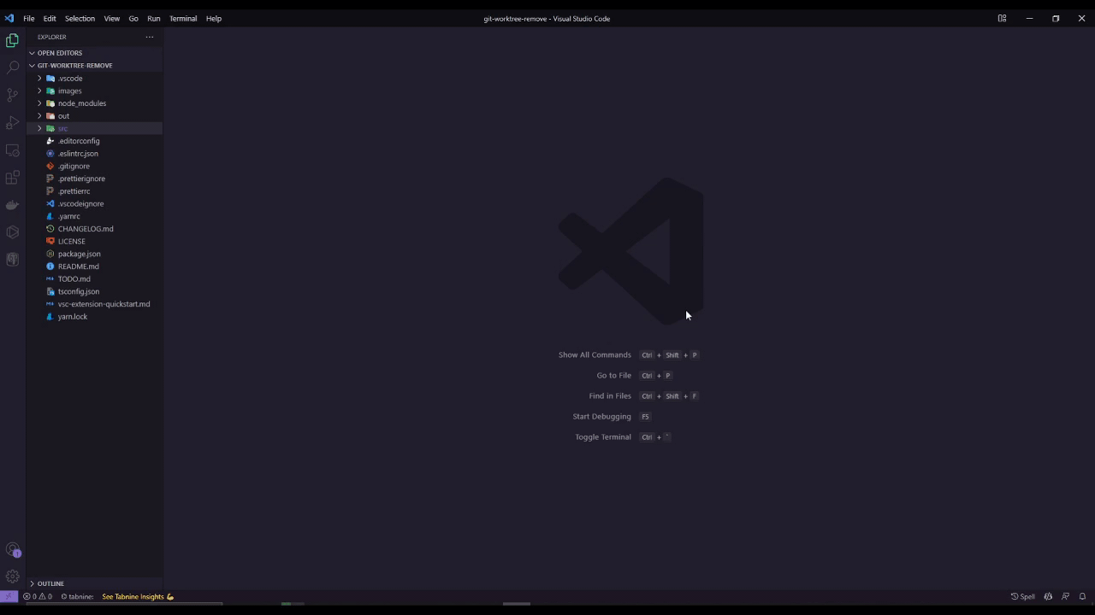
Task: Open the Terminal menu
Action: pos(183,18)
